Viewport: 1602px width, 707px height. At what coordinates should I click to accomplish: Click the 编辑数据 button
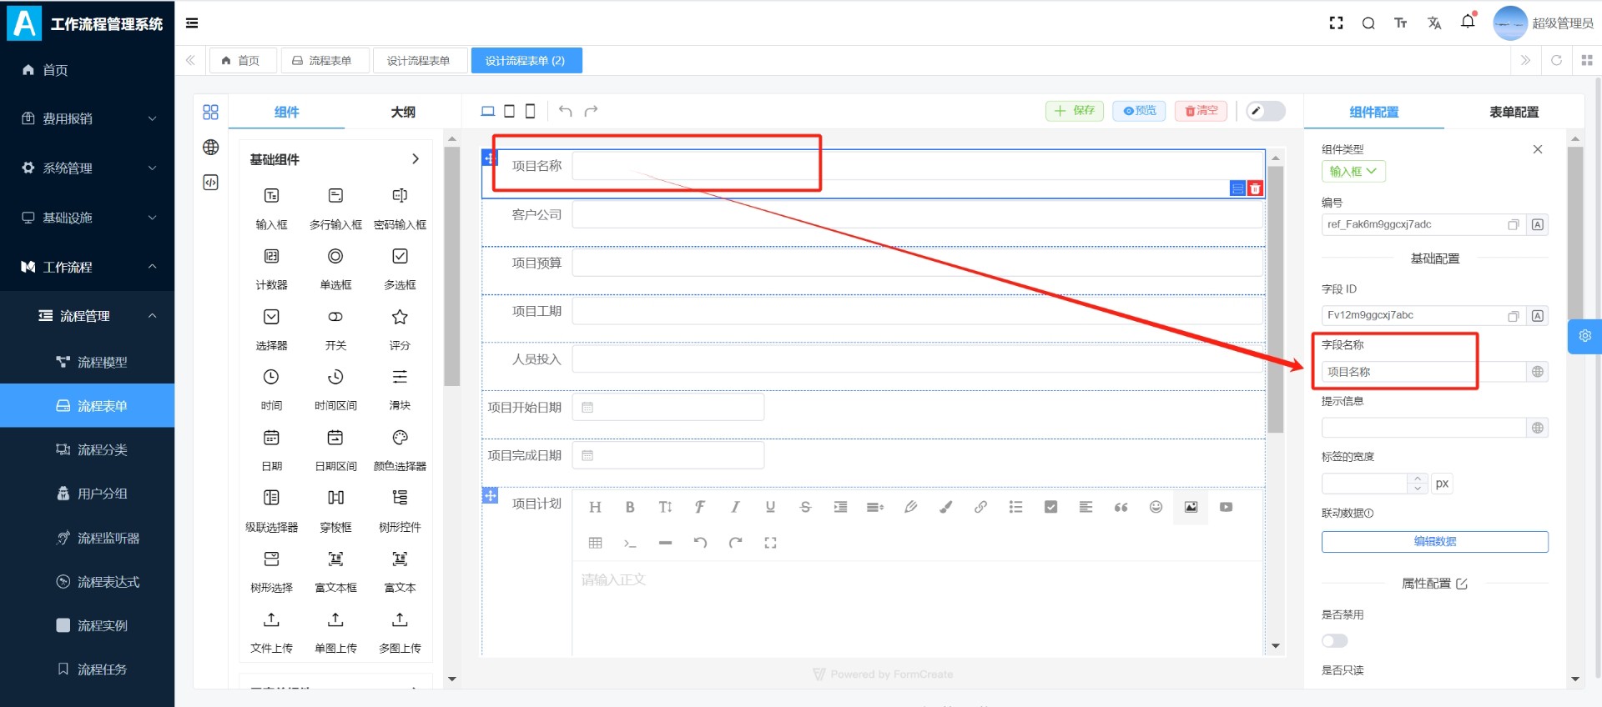1434,542
